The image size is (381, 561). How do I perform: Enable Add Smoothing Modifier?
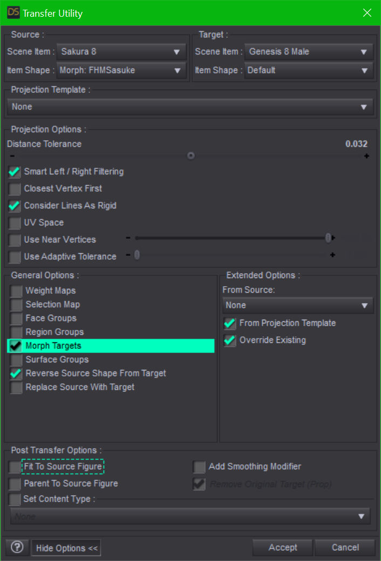point(200,467)
